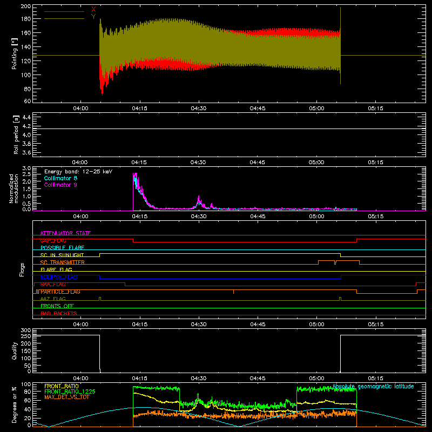This screenshot has width=432, height=432.
Task: Click the Roll period [s] axis title
Action: click(x=16, y=134)
